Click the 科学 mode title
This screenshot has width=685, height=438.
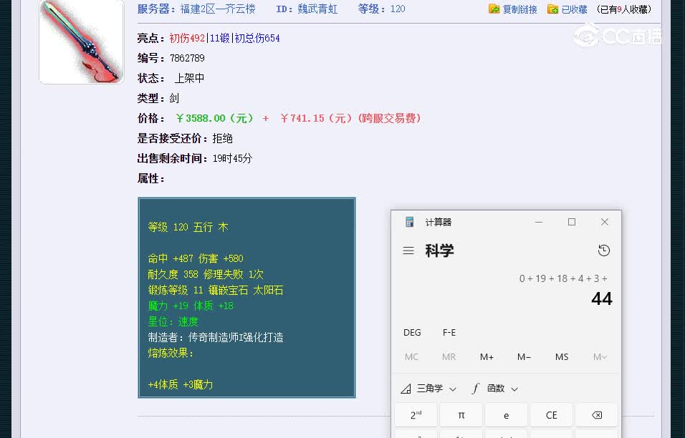439,250
